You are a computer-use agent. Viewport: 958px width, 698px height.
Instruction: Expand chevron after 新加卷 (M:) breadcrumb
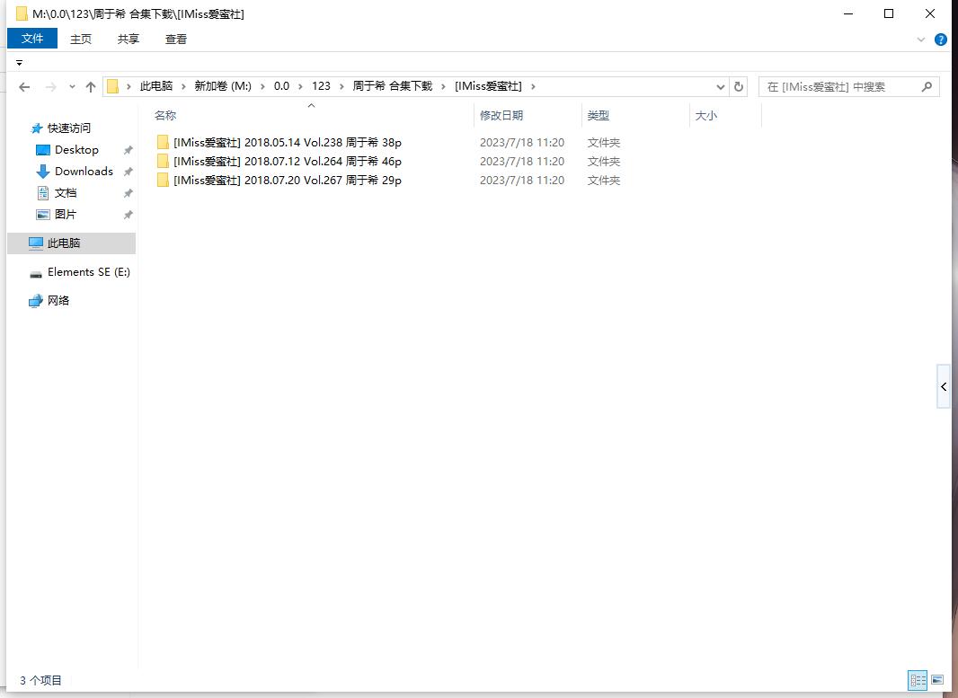pos(262,87)
